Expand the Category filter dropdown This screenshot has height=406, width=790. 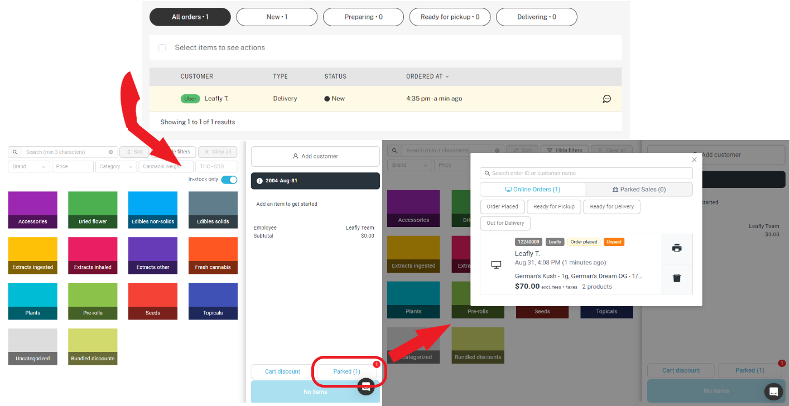116,166
